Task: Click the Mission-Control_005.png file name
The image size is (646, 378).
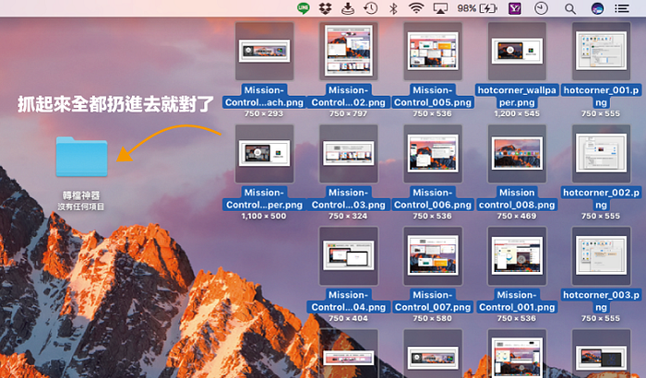Action: coord(433,97)
